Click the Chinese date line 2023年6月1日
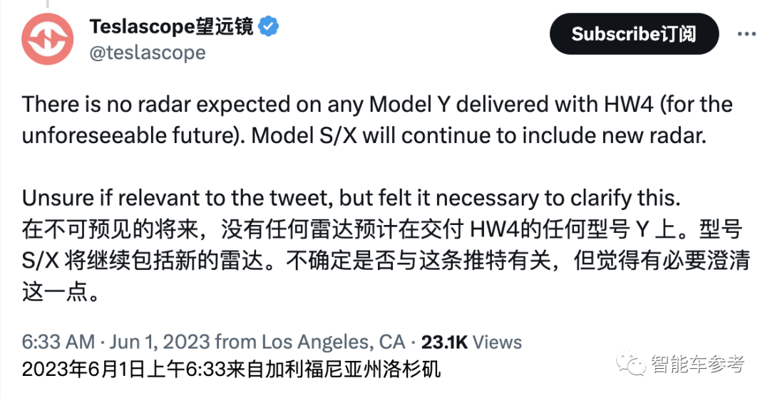770x398 pixels. [x=231, y=369]
